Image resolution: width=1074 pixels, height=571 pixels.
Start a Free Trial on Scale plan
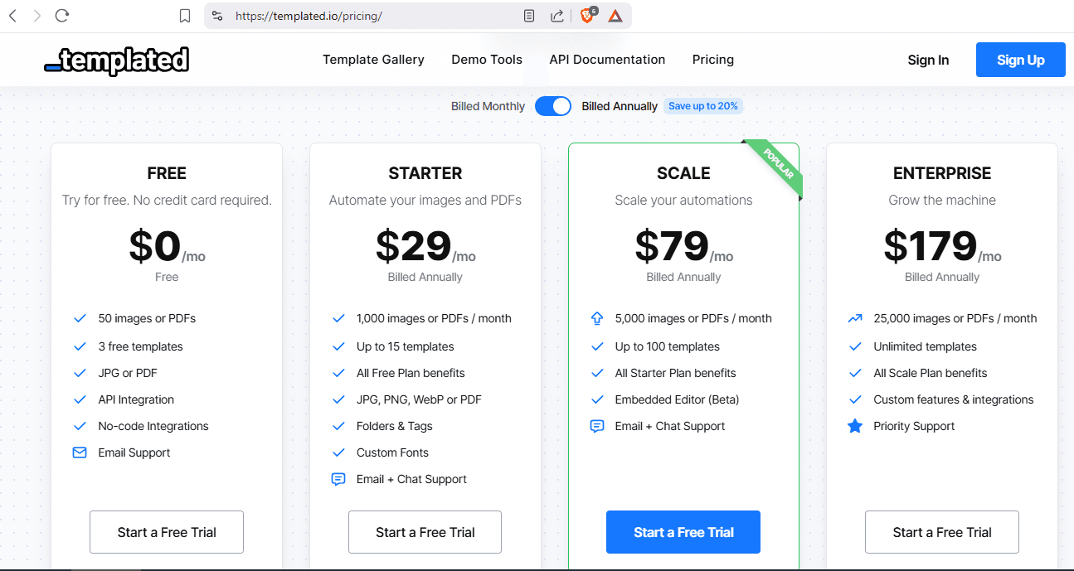(x=683, y=532)
